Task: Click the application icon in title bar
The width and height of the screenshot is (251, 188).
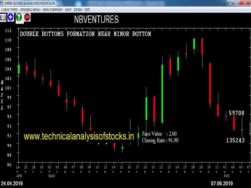Action: click(x=3, y=3)
